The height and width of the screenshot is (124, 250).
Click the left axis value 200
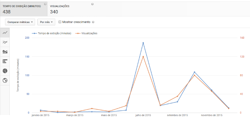pos(27,38)
